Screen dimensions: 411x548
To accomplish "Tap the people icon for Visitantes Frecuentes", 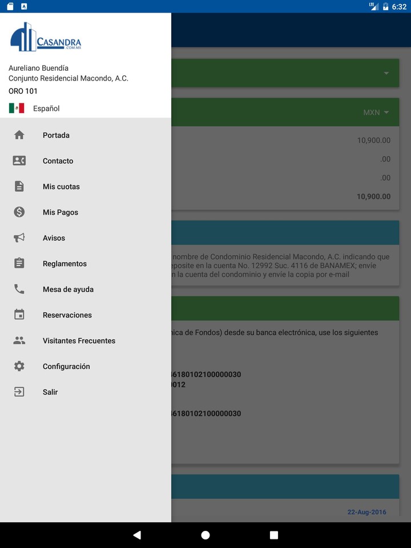I will (x=19, y=341).
